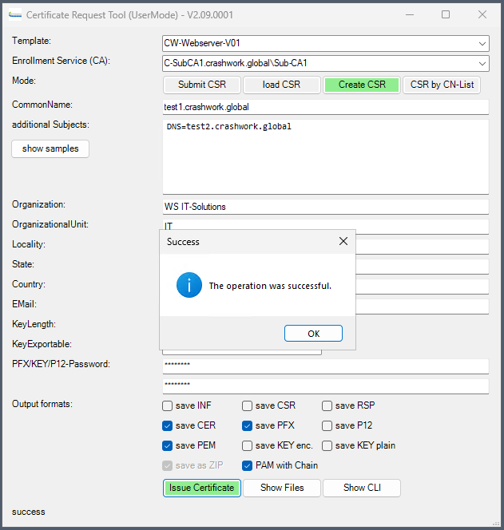Toggle PAM with Chain checkbox

pyautogui.click(x=248, y=465)
